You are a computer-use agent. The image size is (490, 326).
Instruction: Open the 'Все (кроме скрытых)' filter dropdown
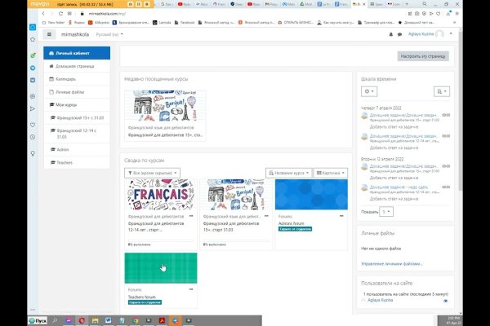pos(152,173)
